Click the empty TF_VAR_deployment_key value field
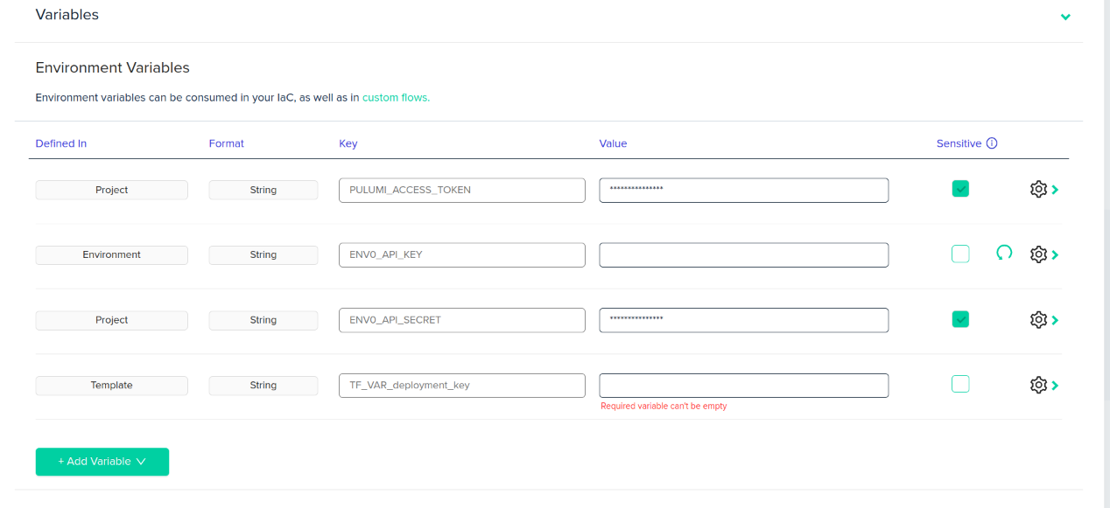Screen dimensions: 1110x508 tap(743, 386)
